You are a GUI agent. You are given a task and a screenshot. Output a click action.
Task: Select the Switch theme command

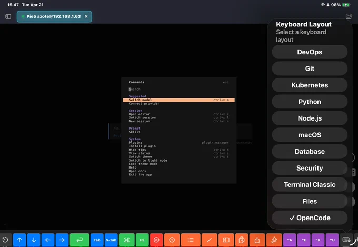click(178, 157)
